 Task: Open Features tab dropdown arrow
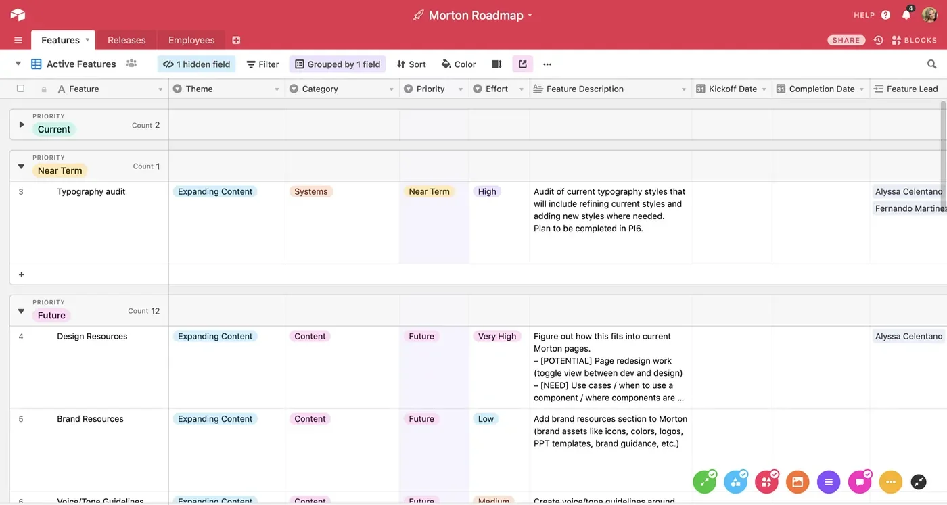[x=87, y=40]
